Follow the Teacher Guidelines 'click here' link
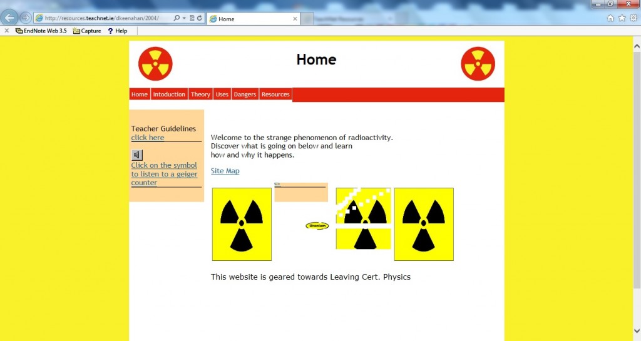641x341 pixels. (x=148, y=138)
